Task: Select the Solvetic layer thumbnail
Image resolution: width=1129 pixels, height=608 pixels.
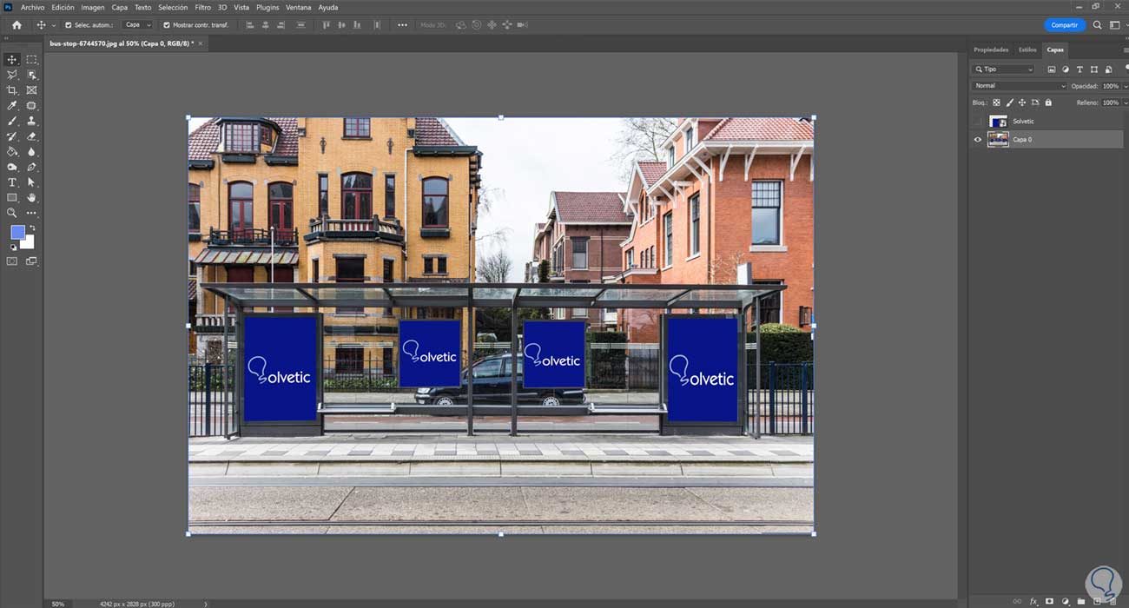Action: pyautogui.click(x=998, y=122)
